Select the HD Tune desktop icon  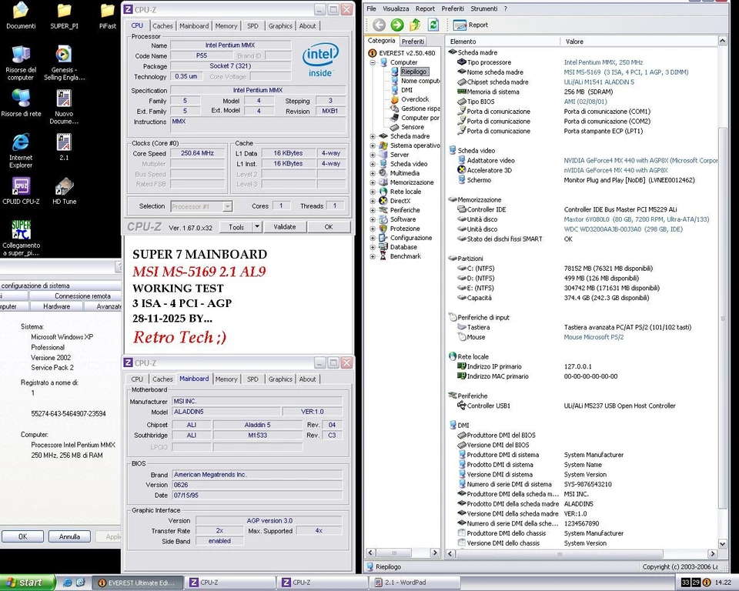pos(64,187)
